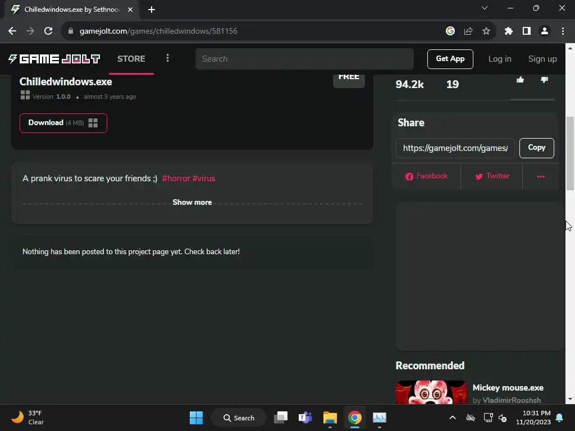This screenshot has width=575, height=431.
Task: Open the #horror tag
Action: point(176,178)
